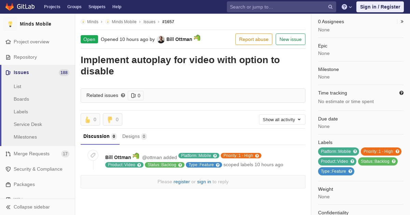This screenshot has width=410, height=215.
Task: Click the Security & Compliance shield icon
Action: tap(8, 169)
